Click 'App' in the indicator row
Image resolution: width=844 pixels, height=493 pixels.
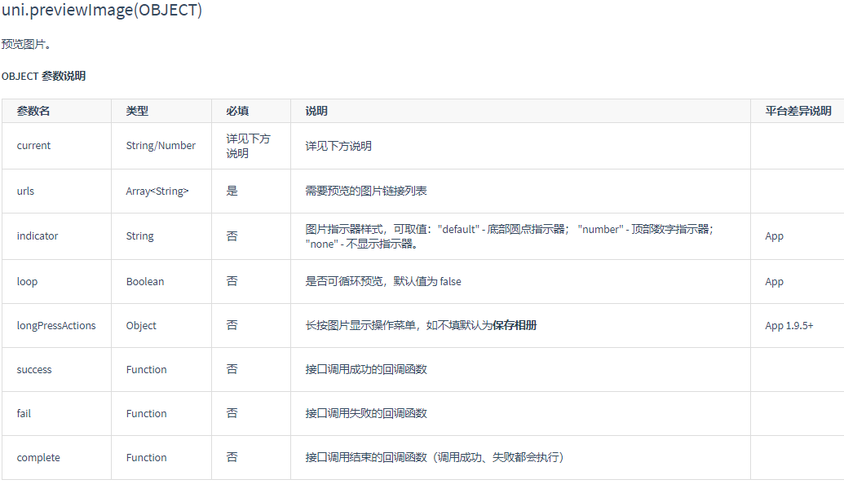[774, 236]
